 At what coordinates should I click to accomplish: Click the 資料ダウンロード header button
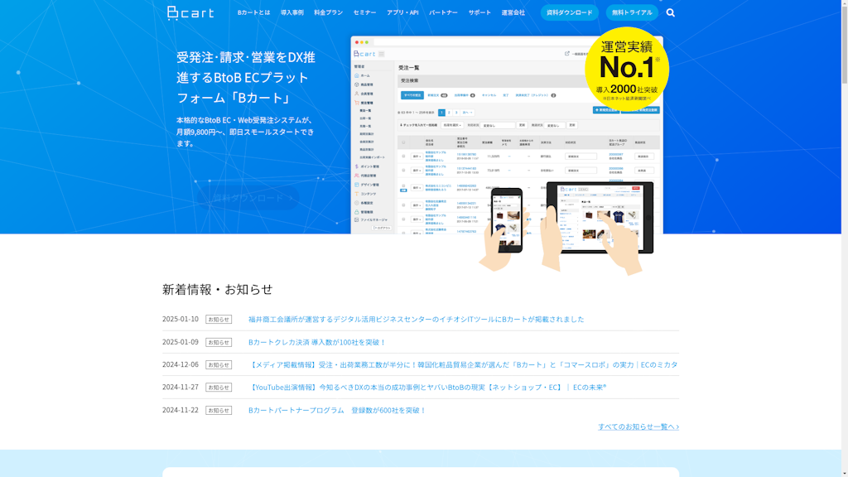coord(570,12)
